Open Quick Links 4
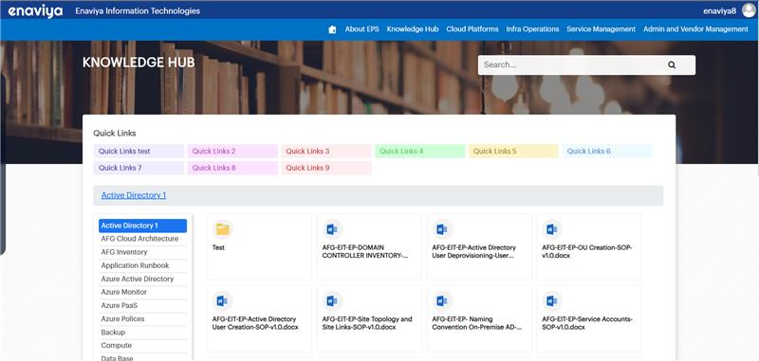 [419, 152]
